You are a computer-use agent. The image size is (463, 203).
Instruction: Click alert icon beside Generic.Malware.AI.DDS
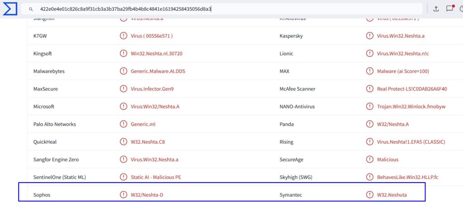pos(123,71)
